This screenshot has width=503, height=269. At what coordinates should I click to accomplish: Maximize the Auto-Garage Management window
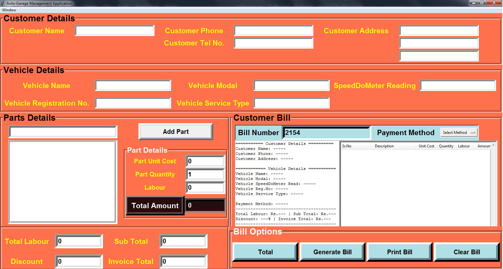pyautogui.click(x=482, y=3)
